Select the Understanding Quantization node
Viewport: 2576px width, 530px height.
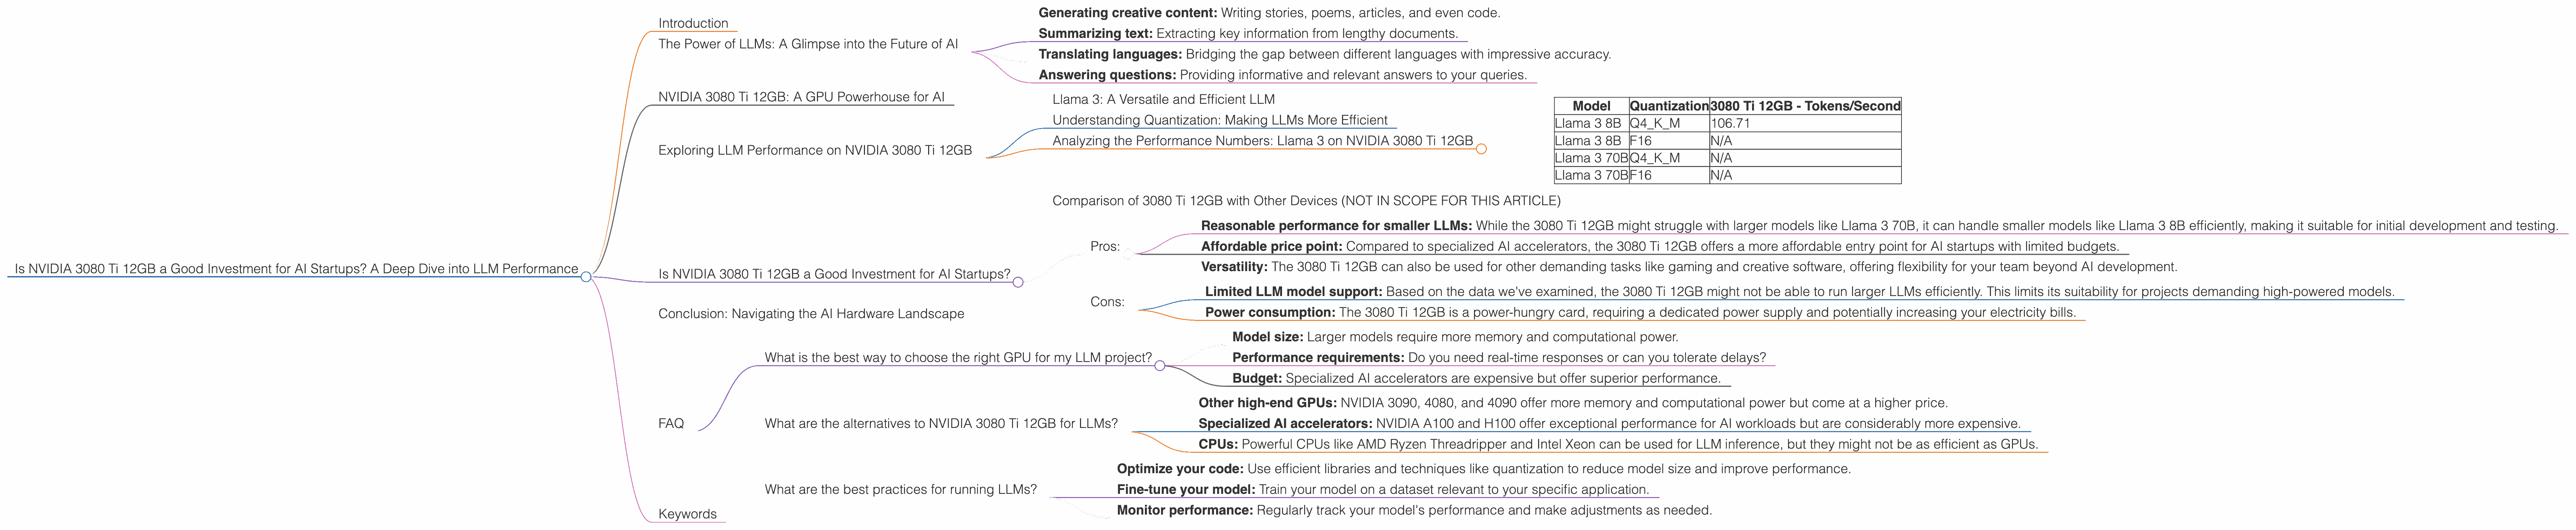point(1219,120)
